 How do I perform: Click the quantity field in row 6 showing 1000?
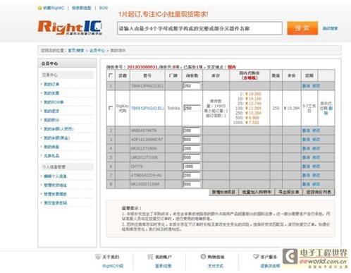[x=192, y=166]
